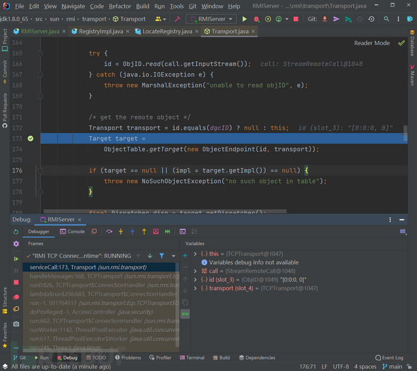Viewport: 417px width, 371px height.
Task: Click the editor horizontal scrollbar
Action: click(x=165, y=211)
